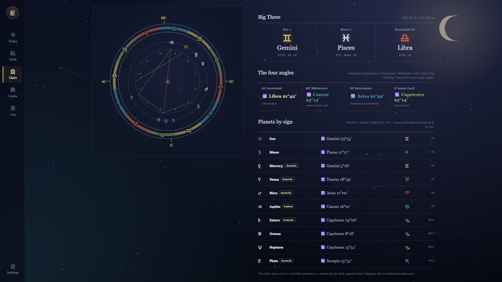The image size is (502, 282).
Task: Click the Pisces symbol in Moon card
Action: tap(346, 38)
